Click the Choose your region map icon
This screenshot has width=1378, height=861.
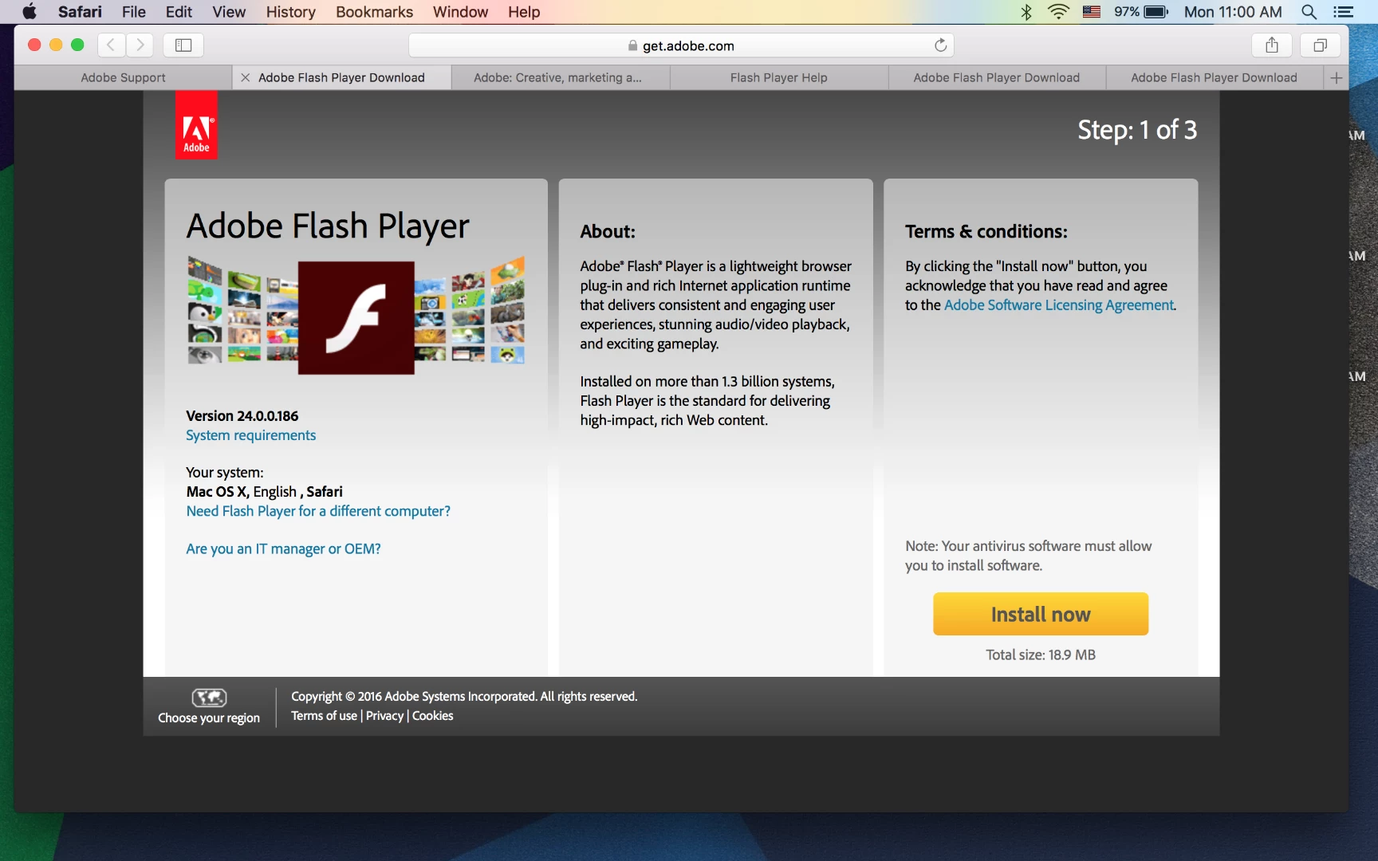[x=209, y=698]
